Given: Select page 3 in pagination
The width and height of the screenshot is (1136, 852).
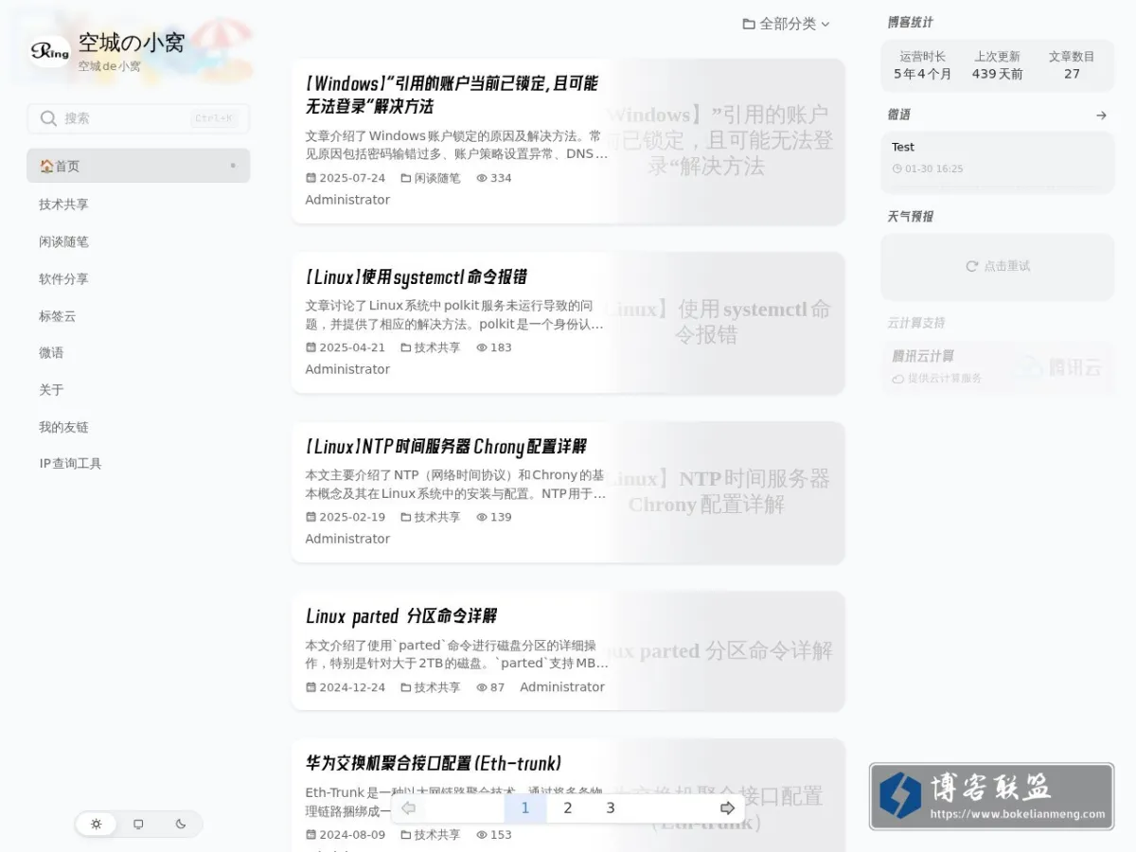Looking at the screenshot, I should pyautogui.click(x=611, y=808).
